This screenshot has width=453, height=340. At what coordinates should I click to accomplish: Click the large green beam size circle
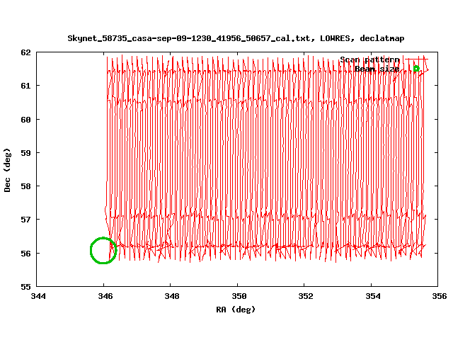click(x=103, y=250)
